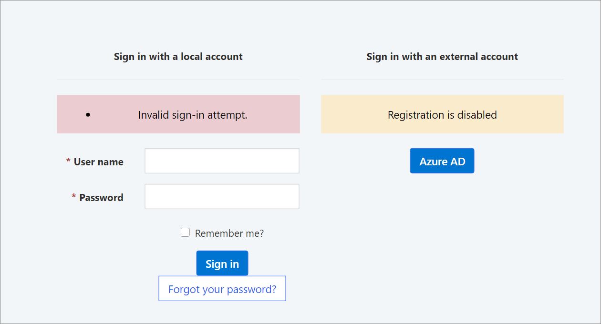Viewport: 601px width, 324px height.
Task: Toggle Remember me off after checking it
Action: [x=185, y=232]
